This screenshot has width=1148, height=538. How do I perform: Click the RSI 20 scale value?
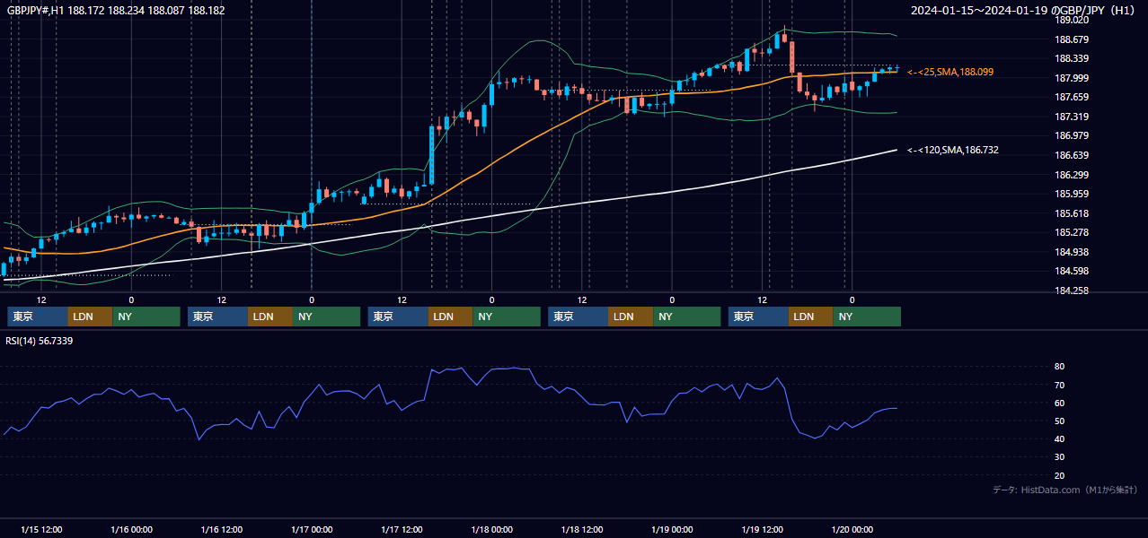pos(1059,475)
